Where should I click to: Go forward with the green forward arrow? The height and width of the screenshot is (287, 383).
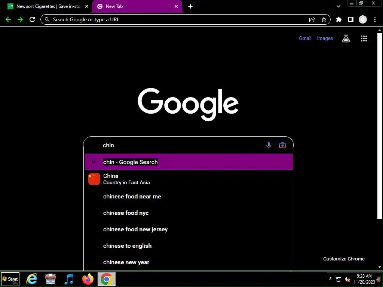20,19
